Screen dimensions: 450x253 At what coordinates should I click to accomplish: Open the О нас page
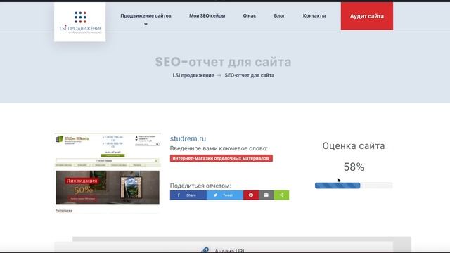(x=250, y=15)
